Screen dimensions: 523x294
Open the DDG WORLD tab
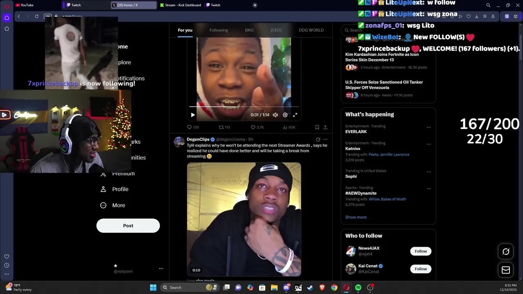click(311, 30)
